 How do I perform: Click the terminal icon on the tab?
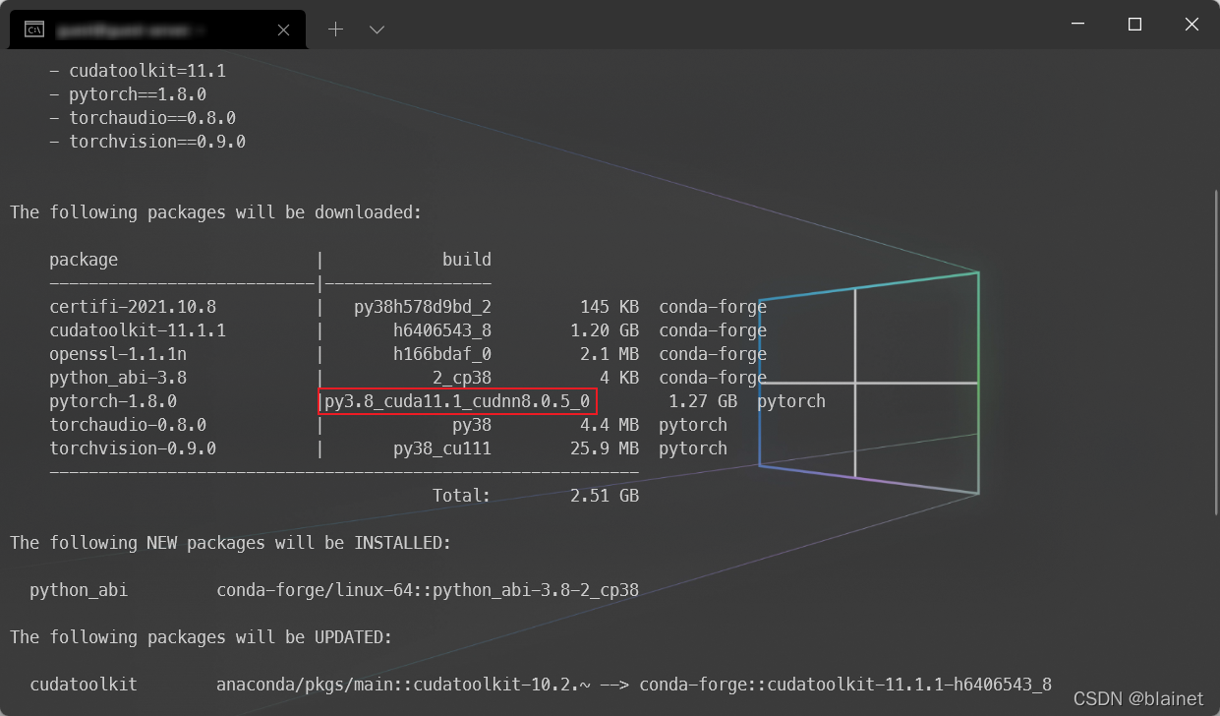[x=33, y=30]
